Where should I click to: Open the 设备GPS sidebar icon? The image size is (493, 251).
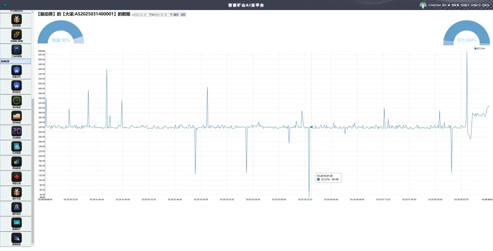pos(16,70)
